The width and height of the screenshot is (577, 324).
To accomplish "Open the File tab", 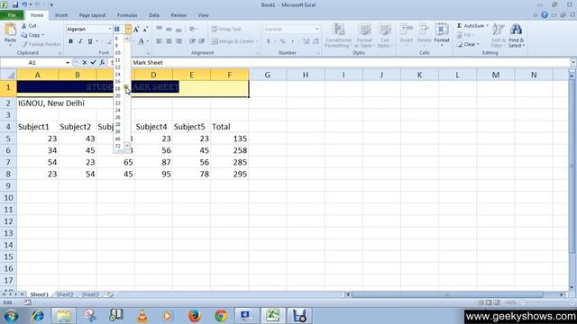I will [12, 15].
